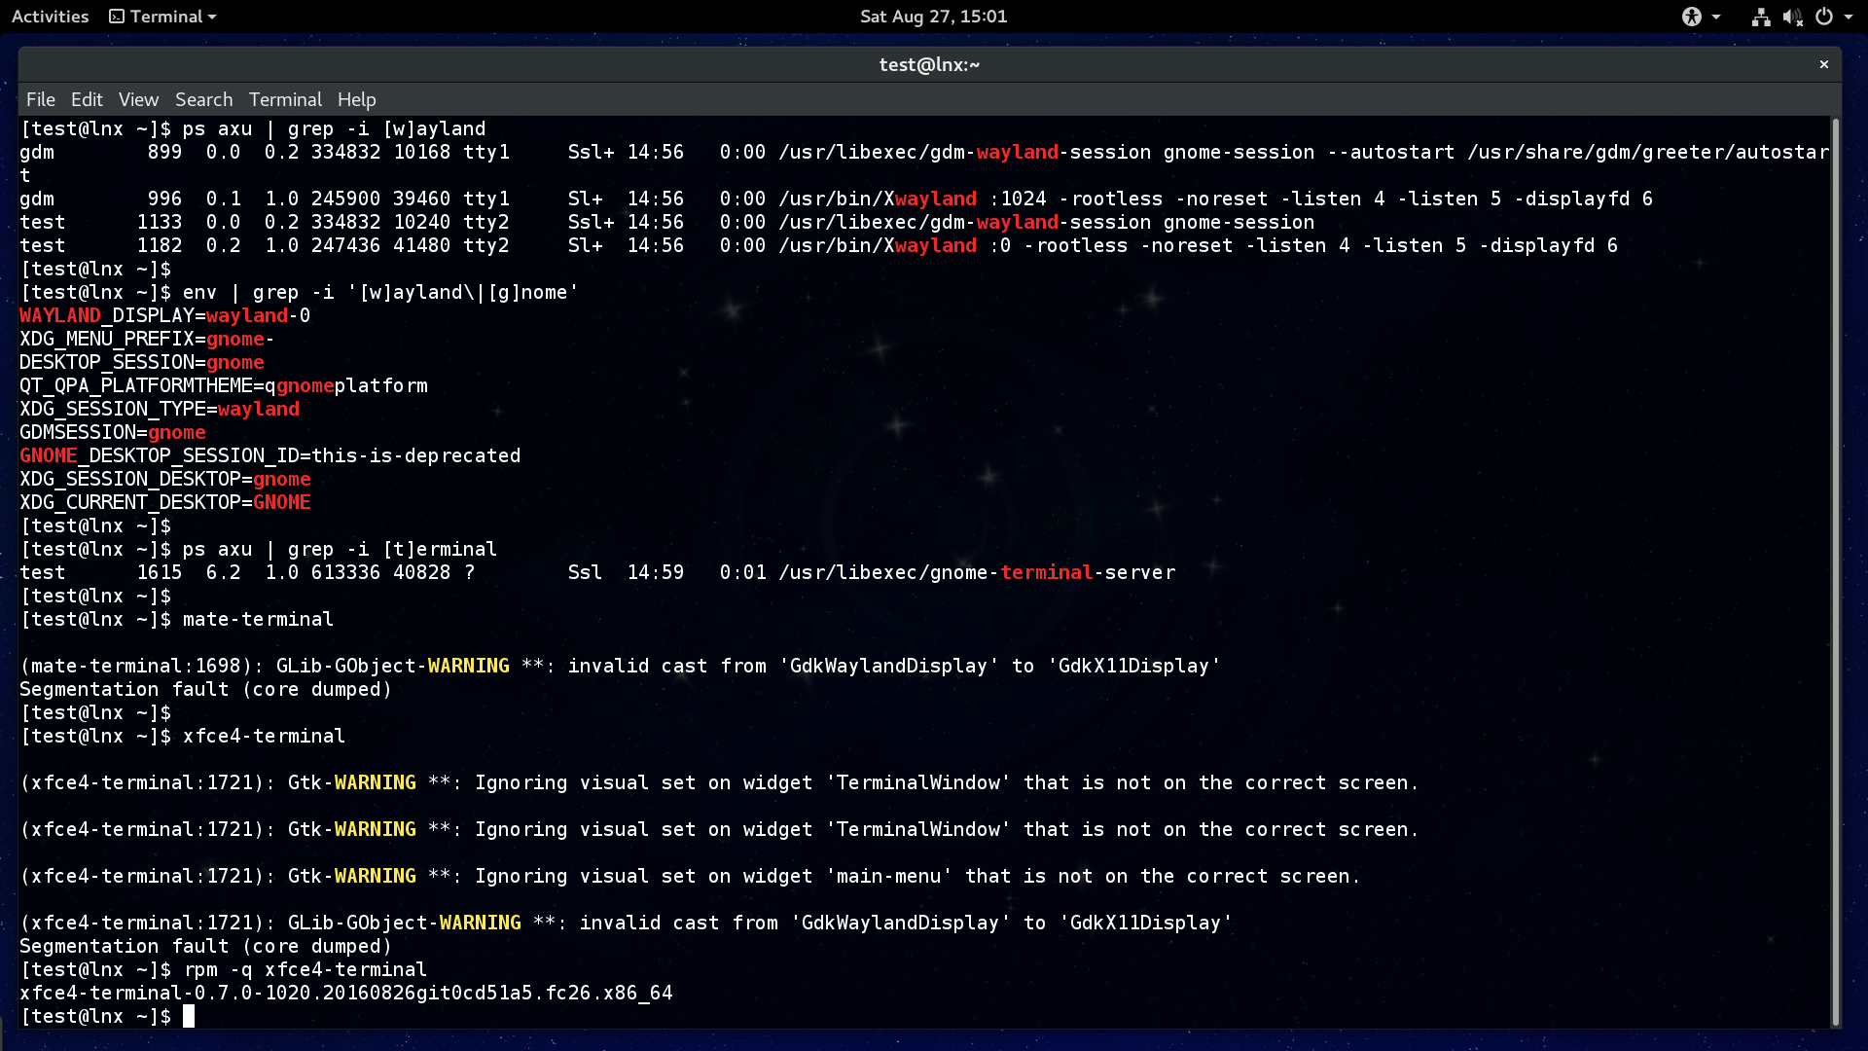This screenshot has height=1051, width=1868.
Task: Click the test@lnx:~ window title bar
Action: (929, 64)
